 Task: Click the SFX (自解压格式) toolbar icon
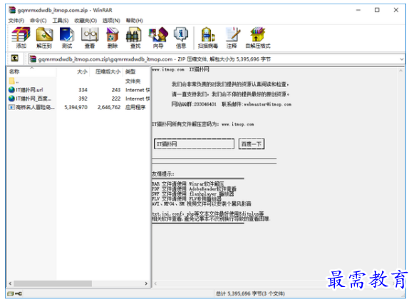click(x=257, y=35)
